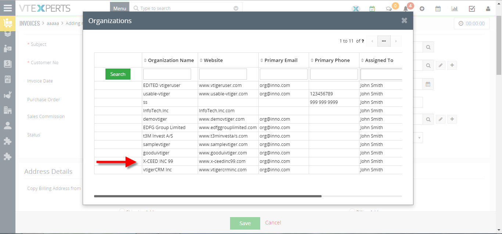Select organization samplevtiger

(x=157, y=145)
